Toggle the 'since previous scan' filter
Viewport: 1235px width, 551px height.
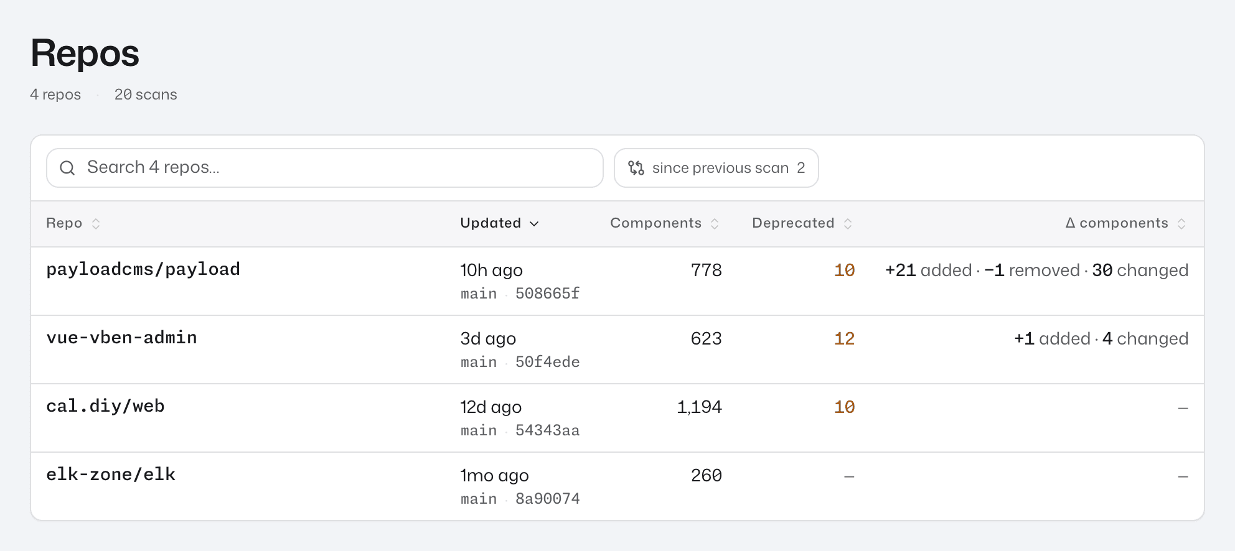[716, 168]
